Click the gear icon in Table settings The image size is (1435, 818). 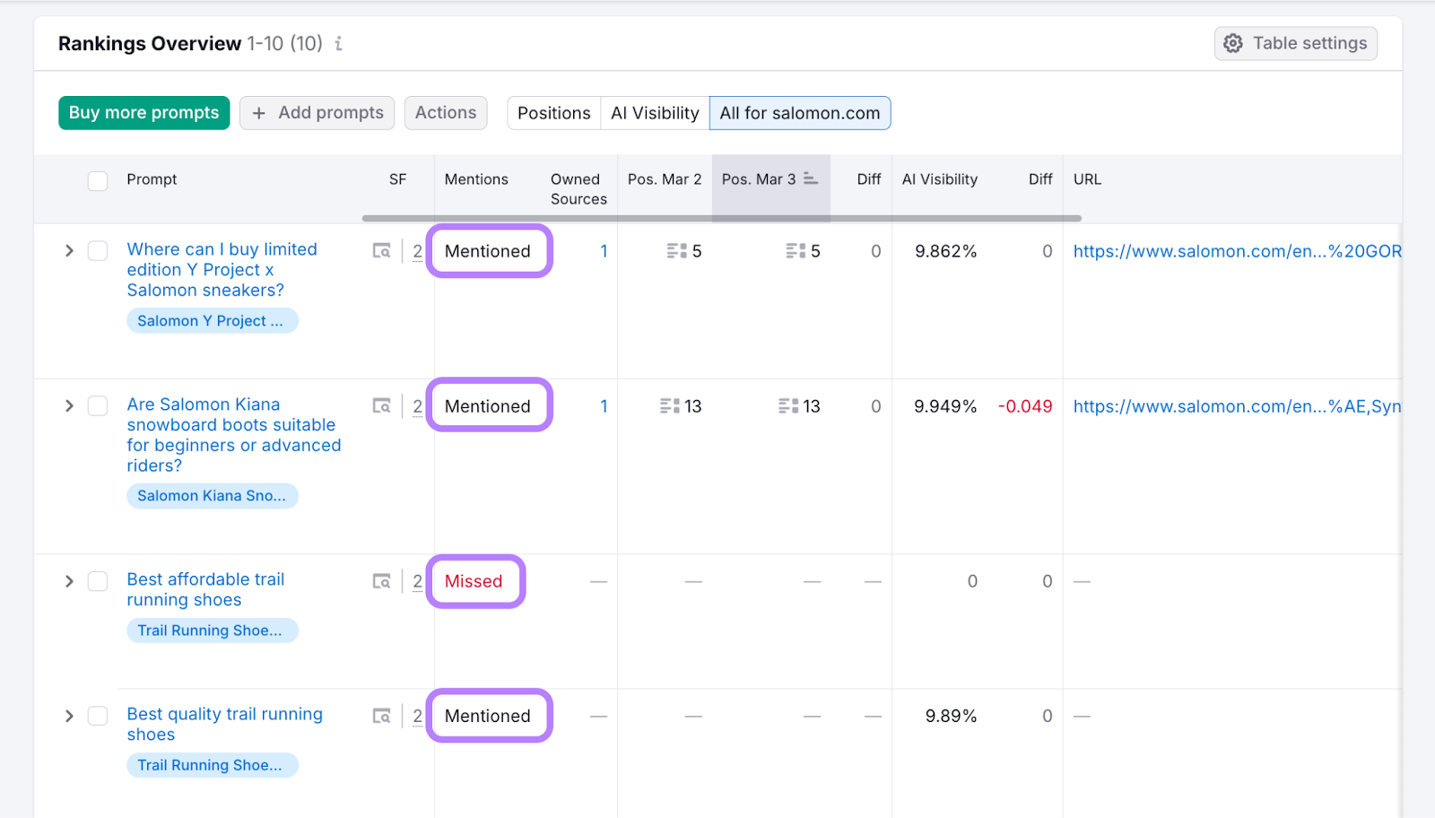(x=1233, y=44)
